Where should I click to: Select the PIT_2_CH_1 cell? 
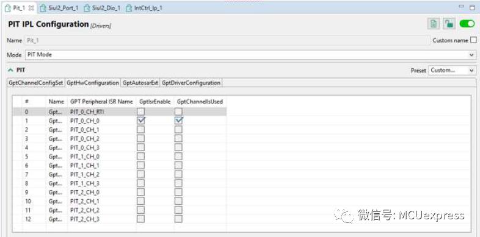tap(85, 201)
